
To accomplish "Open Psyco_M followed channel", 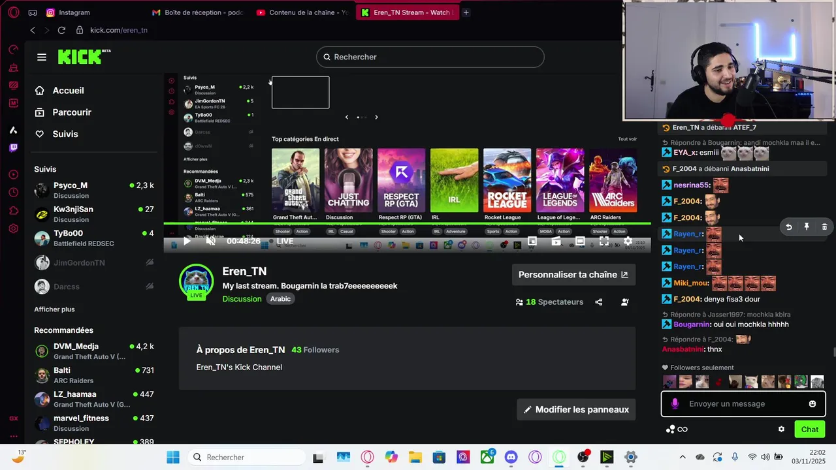I will 94,190.
